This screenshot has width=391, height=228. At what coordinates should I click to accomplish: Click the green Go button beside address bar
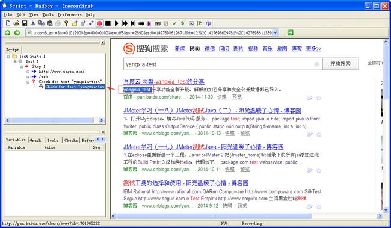pos(291,32)
